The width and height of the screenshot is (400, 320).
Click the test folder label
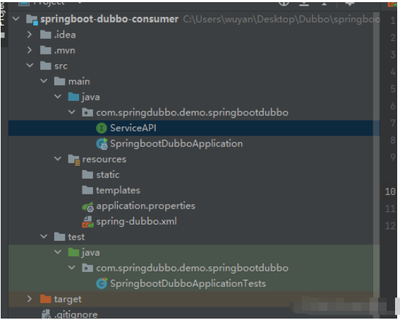(76, 237)
